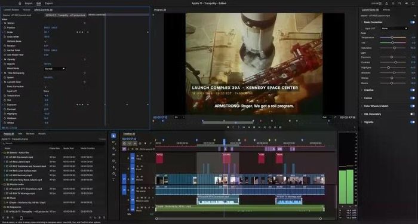Toggle the Creative section switch
The height and width of the screenshot is (224, 418).
(x=413, y=90)
